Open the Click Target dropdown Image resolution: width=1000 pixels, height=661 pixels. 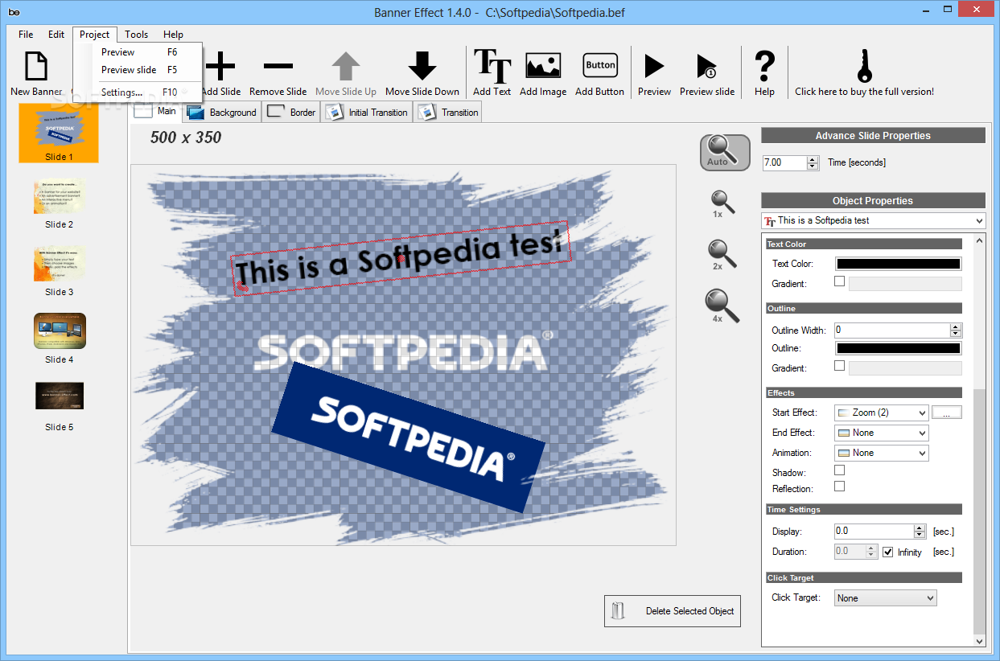click(x=886, y=597)
